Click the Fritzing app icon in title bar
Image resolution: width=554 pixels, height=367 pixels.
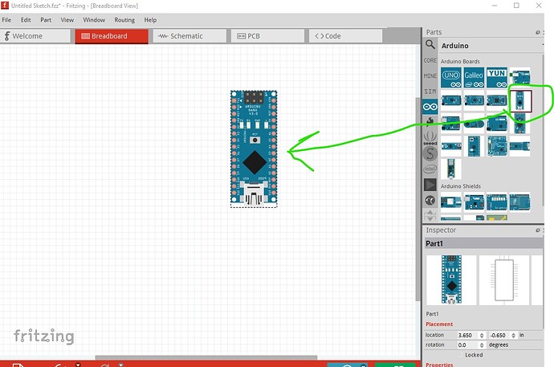pos(5,6)
